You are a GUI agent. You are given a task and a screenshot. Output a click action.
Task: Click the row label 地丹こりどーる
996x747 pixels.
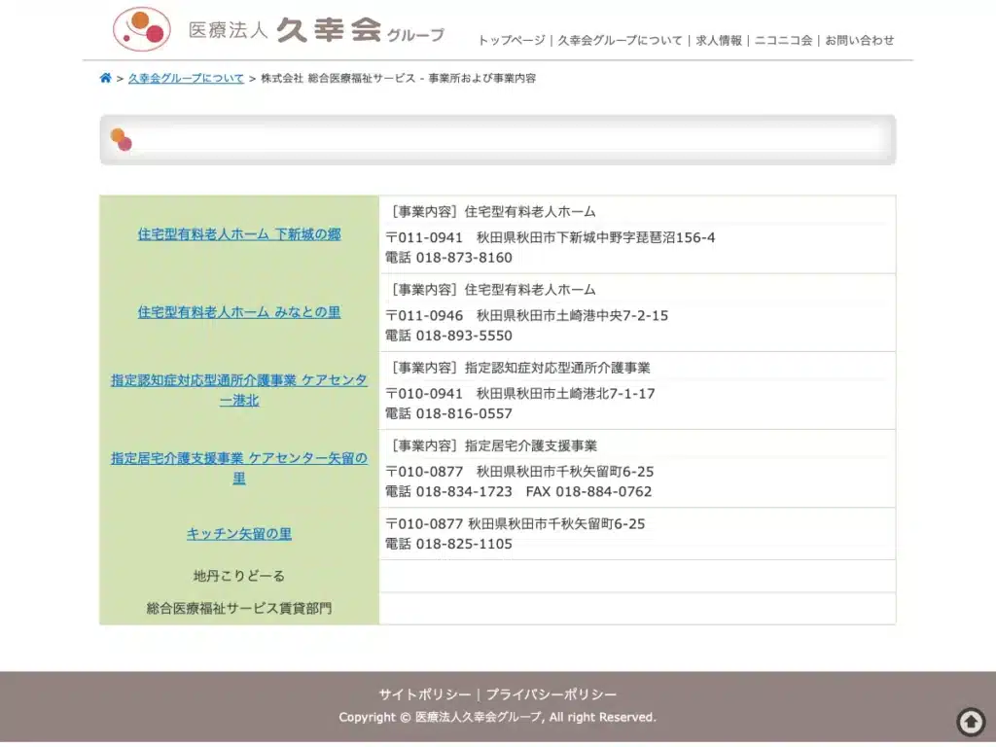(x=239, y=576)
